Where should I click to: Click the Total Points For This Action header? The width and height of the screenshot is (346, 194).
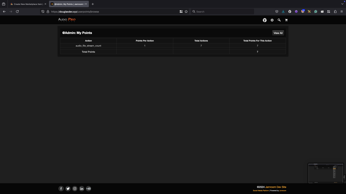(x=257, y=41)
